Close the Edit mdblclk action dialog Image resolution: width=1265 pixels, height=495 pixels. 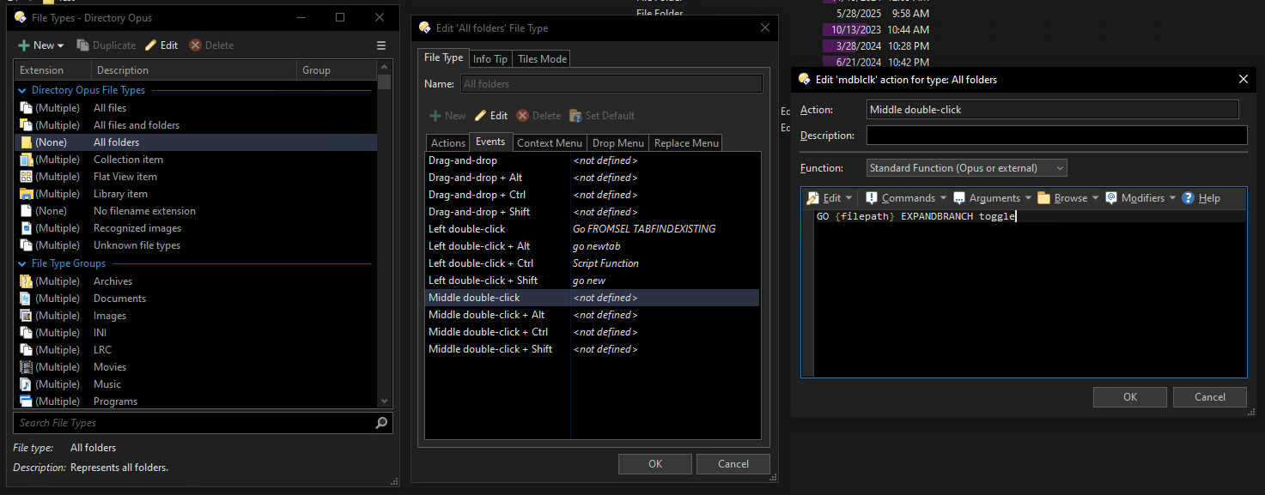click(1243, 79)
